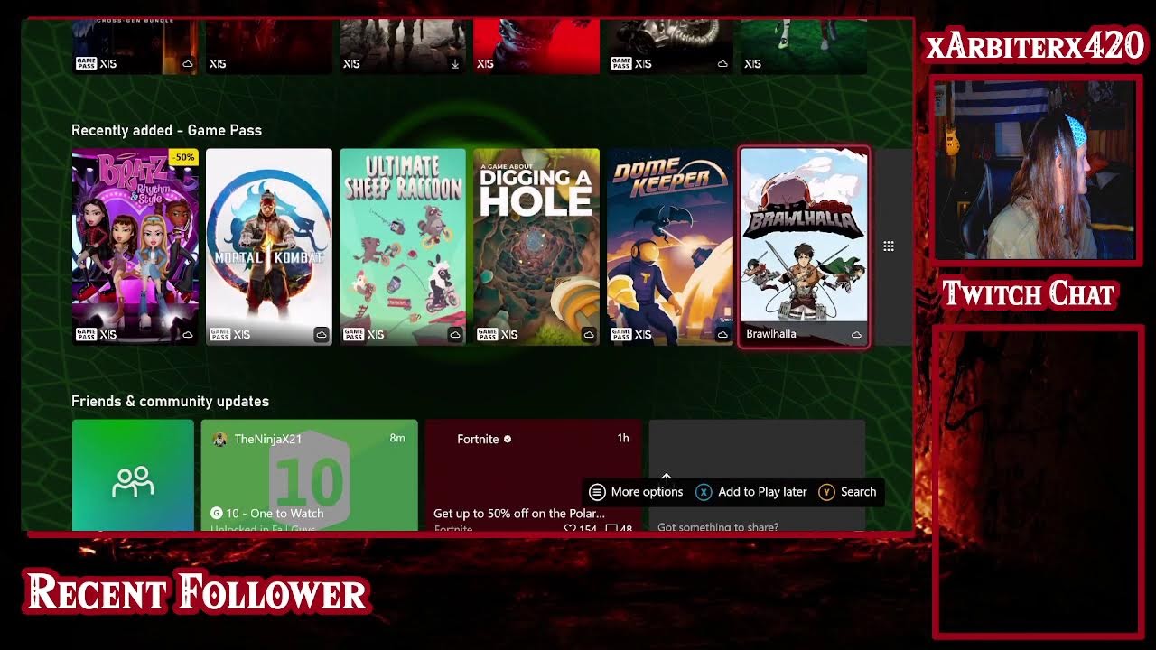The width and height of the screenshot is (1156, 650).
Task: Click the Fortnite publisher name on the post
Action: [x=478, y=439]
